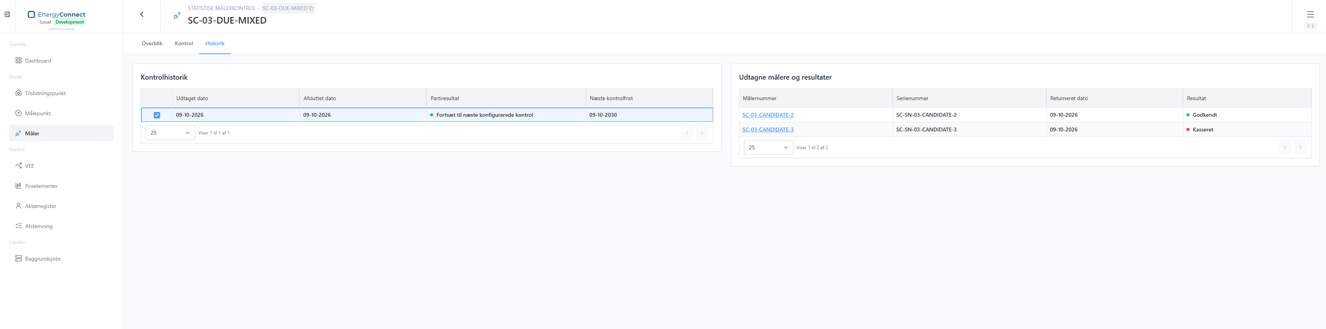Open the Kontrolhistorik page size dropdown
Viewport: 1326px width, 329px height.
[x=170, y=133]
